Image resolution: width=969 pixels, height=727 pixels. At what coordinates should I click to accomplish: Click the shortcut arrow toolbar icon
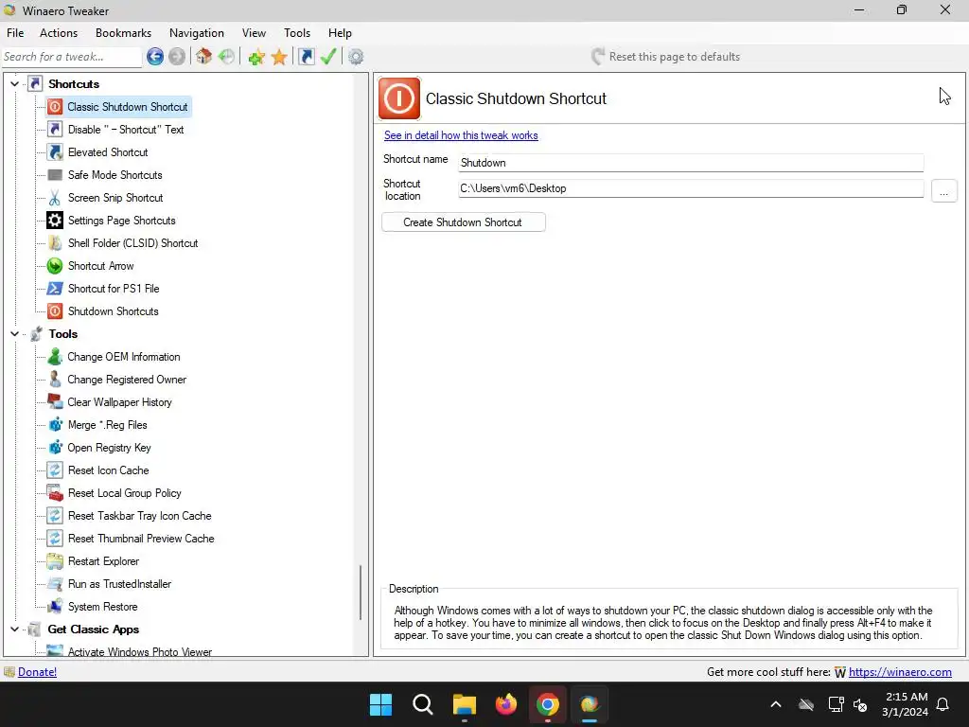306,57
